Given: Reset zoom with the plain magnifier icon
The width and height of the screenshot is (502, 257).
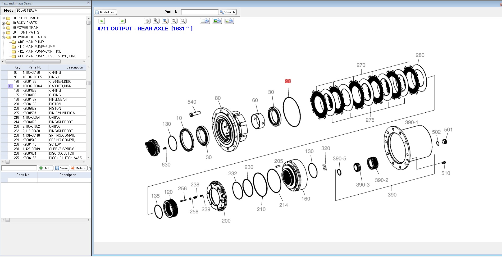Looking at the screenshot, I should point(174,21).
